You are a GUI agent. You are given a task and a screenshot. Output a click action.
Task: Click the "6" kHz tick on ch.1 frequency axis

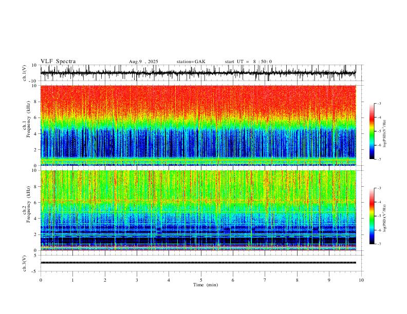[x=36, y=117]
